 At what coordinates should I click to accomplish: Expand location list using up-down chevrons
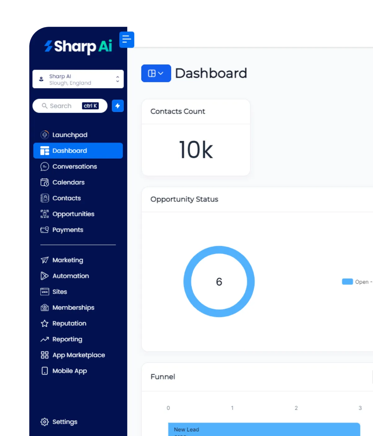pos(117,79)
